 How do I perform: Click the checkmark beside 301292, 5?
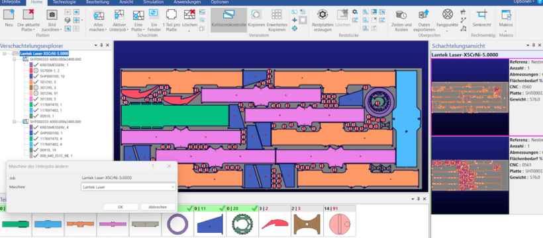click(x=36, y=82)
